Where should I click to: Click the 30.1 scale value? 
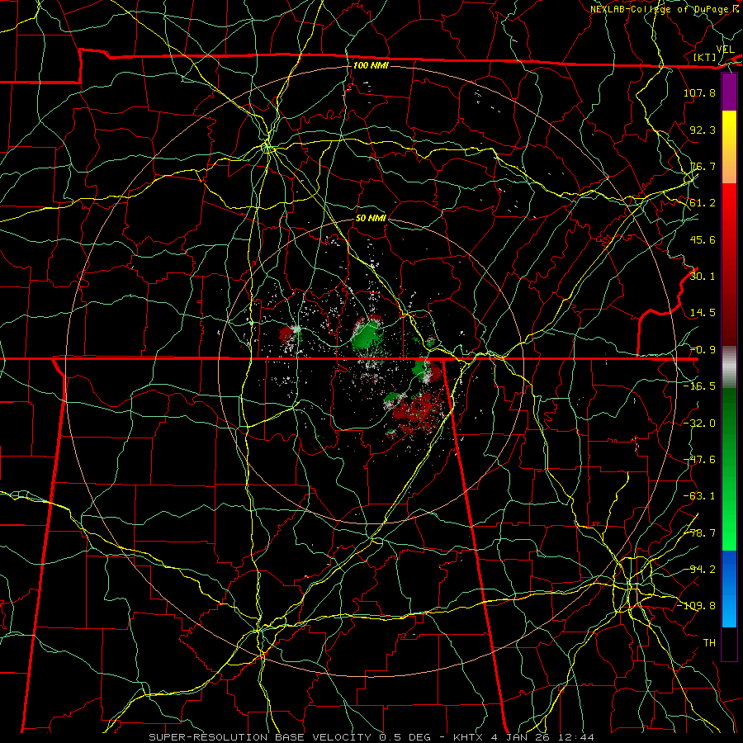[x=703, y=277]
